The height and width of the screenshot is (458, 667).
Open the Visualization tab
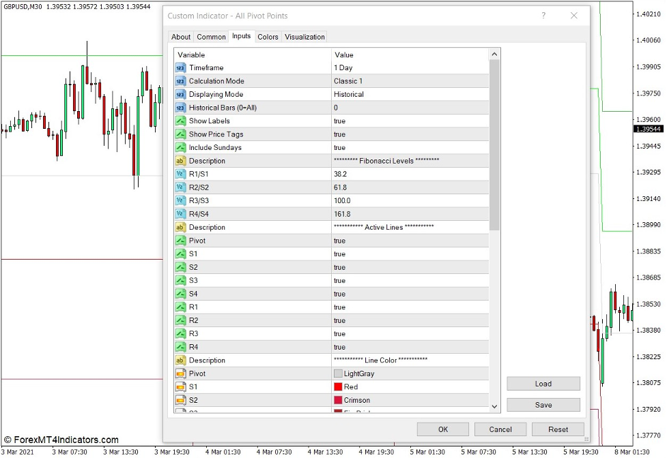[x=304, y=37]
